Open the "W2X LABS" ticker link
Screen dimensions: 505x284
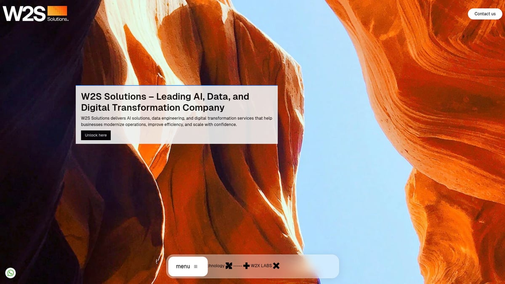point(262,265)
